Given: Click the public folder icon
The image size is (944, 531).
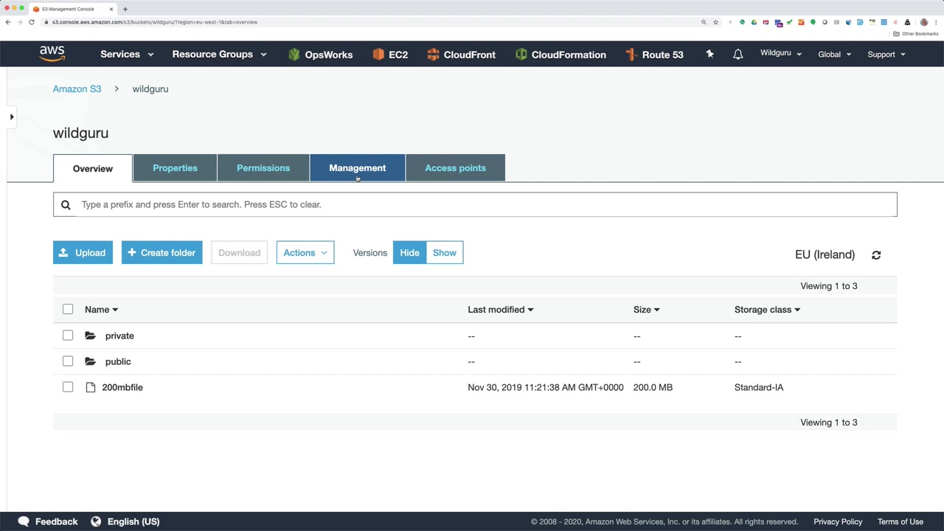Looking at the screenshot, I should pos(90,361).
